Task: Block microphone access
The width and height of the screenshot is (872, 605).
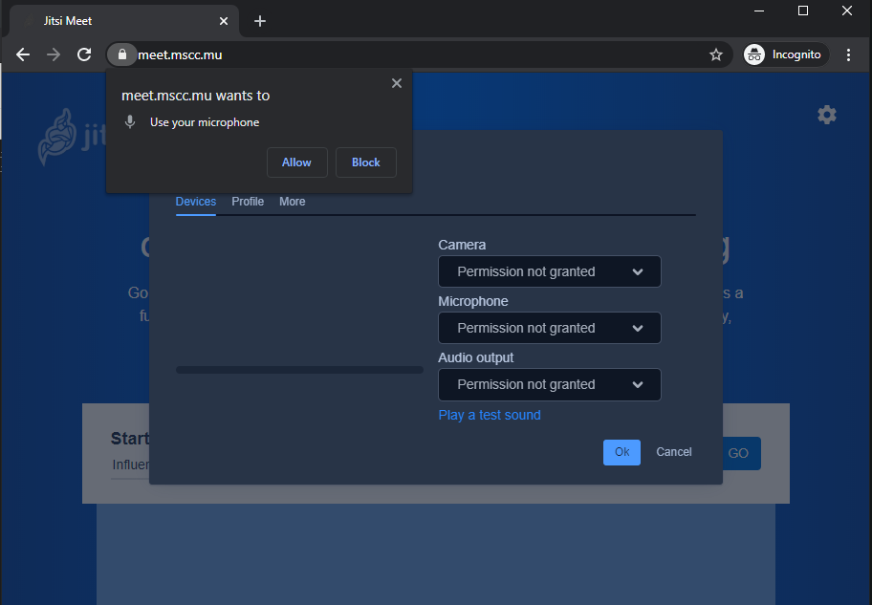Action: (365, 162)
